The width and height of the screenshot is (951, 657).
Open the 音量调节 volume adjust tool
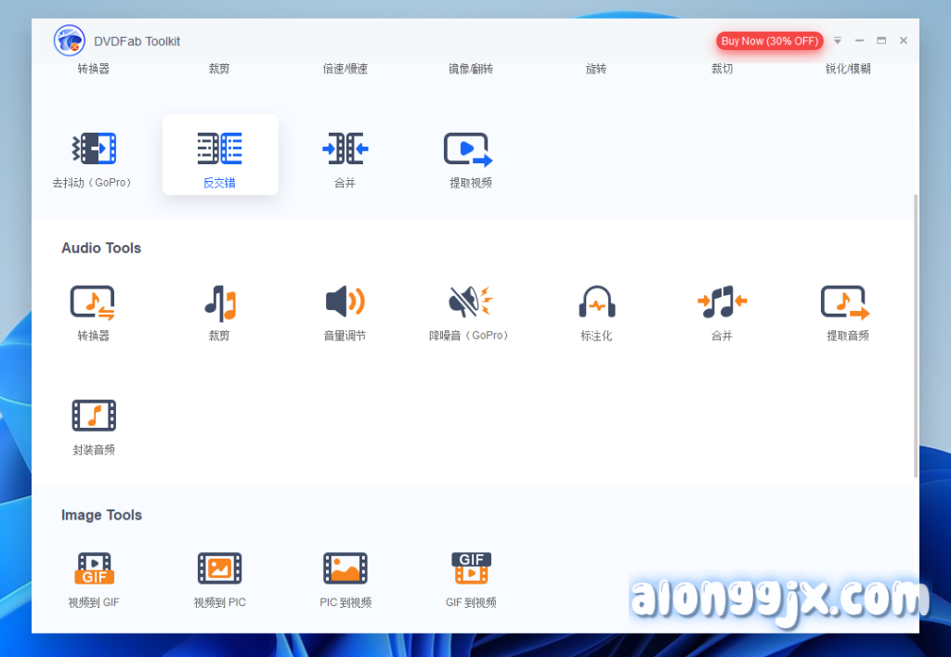tap(345, 309)
